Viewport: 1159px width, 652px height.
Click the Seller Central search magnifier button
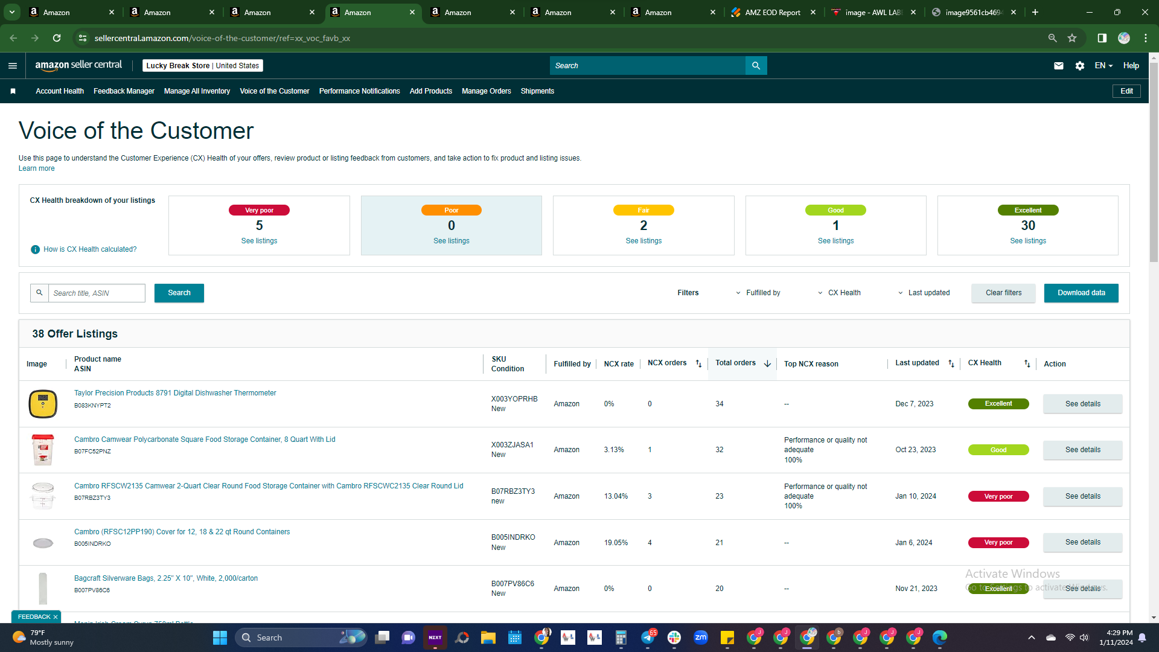tap(756, 66)
